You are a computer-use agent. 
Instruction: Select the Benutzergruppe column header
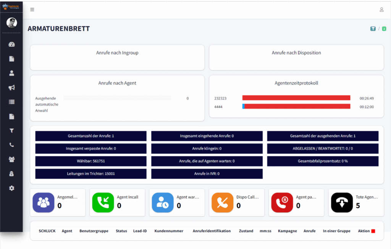point(94,231)
